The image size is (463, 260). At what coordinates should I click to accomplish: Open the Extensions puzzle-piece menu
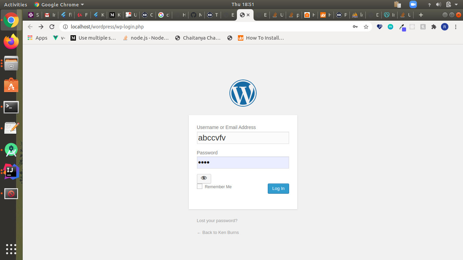click(434, 27)
